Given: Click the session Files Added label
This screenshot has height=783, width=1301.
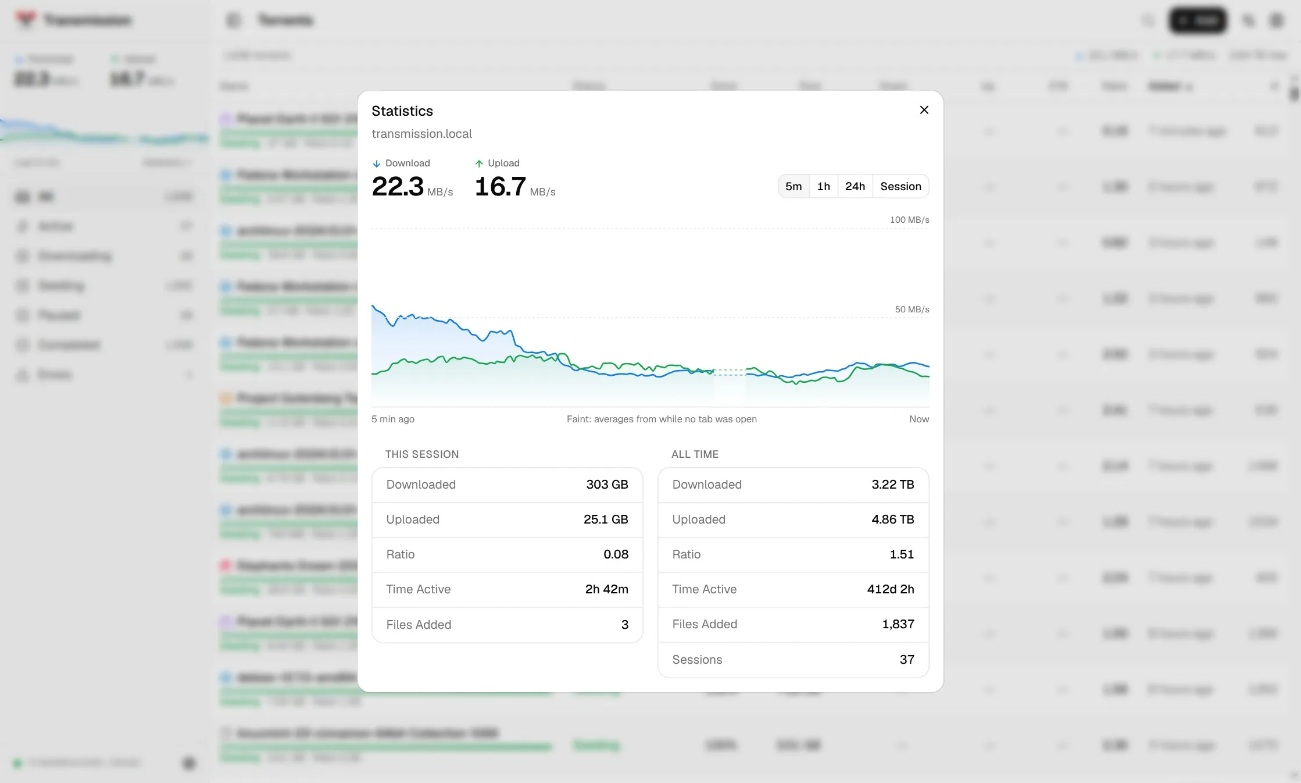Looking at the screenshot, I should (x=419, y=625).
